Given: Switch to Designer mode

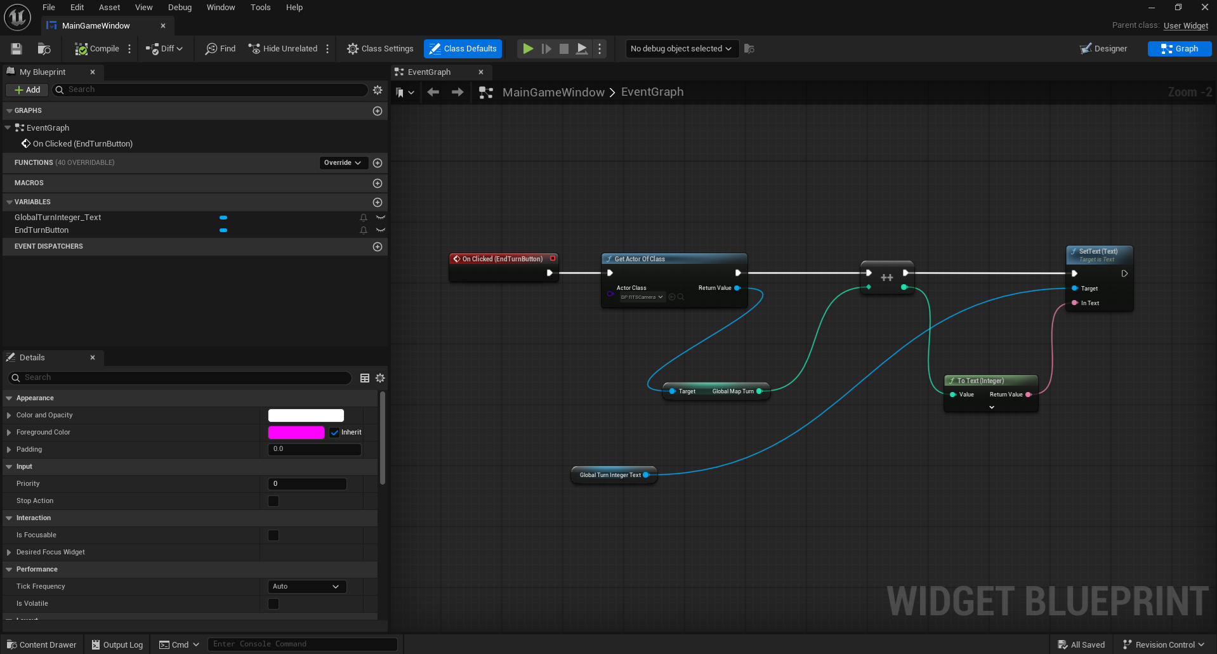Looking at the screenshot, I should coord(1104,49).
